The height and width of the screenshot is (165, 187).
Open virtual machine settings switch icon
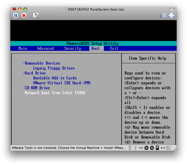click(36, 16)
